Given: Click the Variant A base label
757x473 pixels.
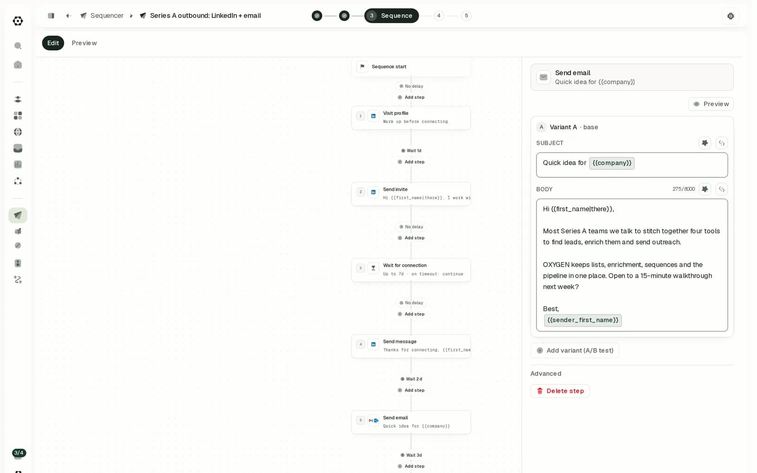Looking at the screenshot, I should [573, 127].
